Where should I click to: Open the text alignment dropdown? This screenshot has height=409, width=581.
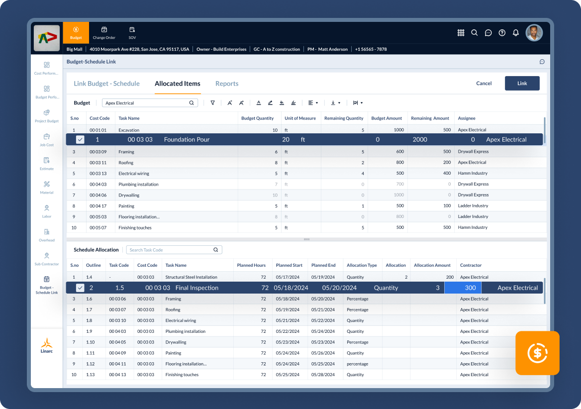click(x=313, y=102)
